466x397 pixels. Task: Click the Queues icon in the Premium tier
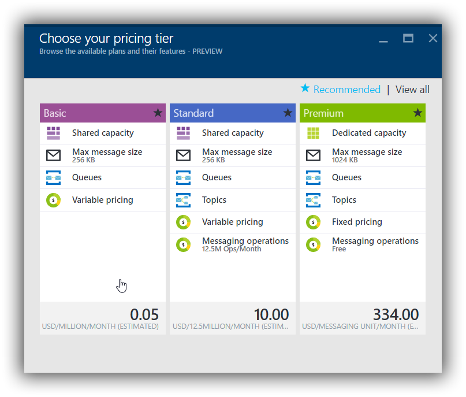tap(313, 177)
